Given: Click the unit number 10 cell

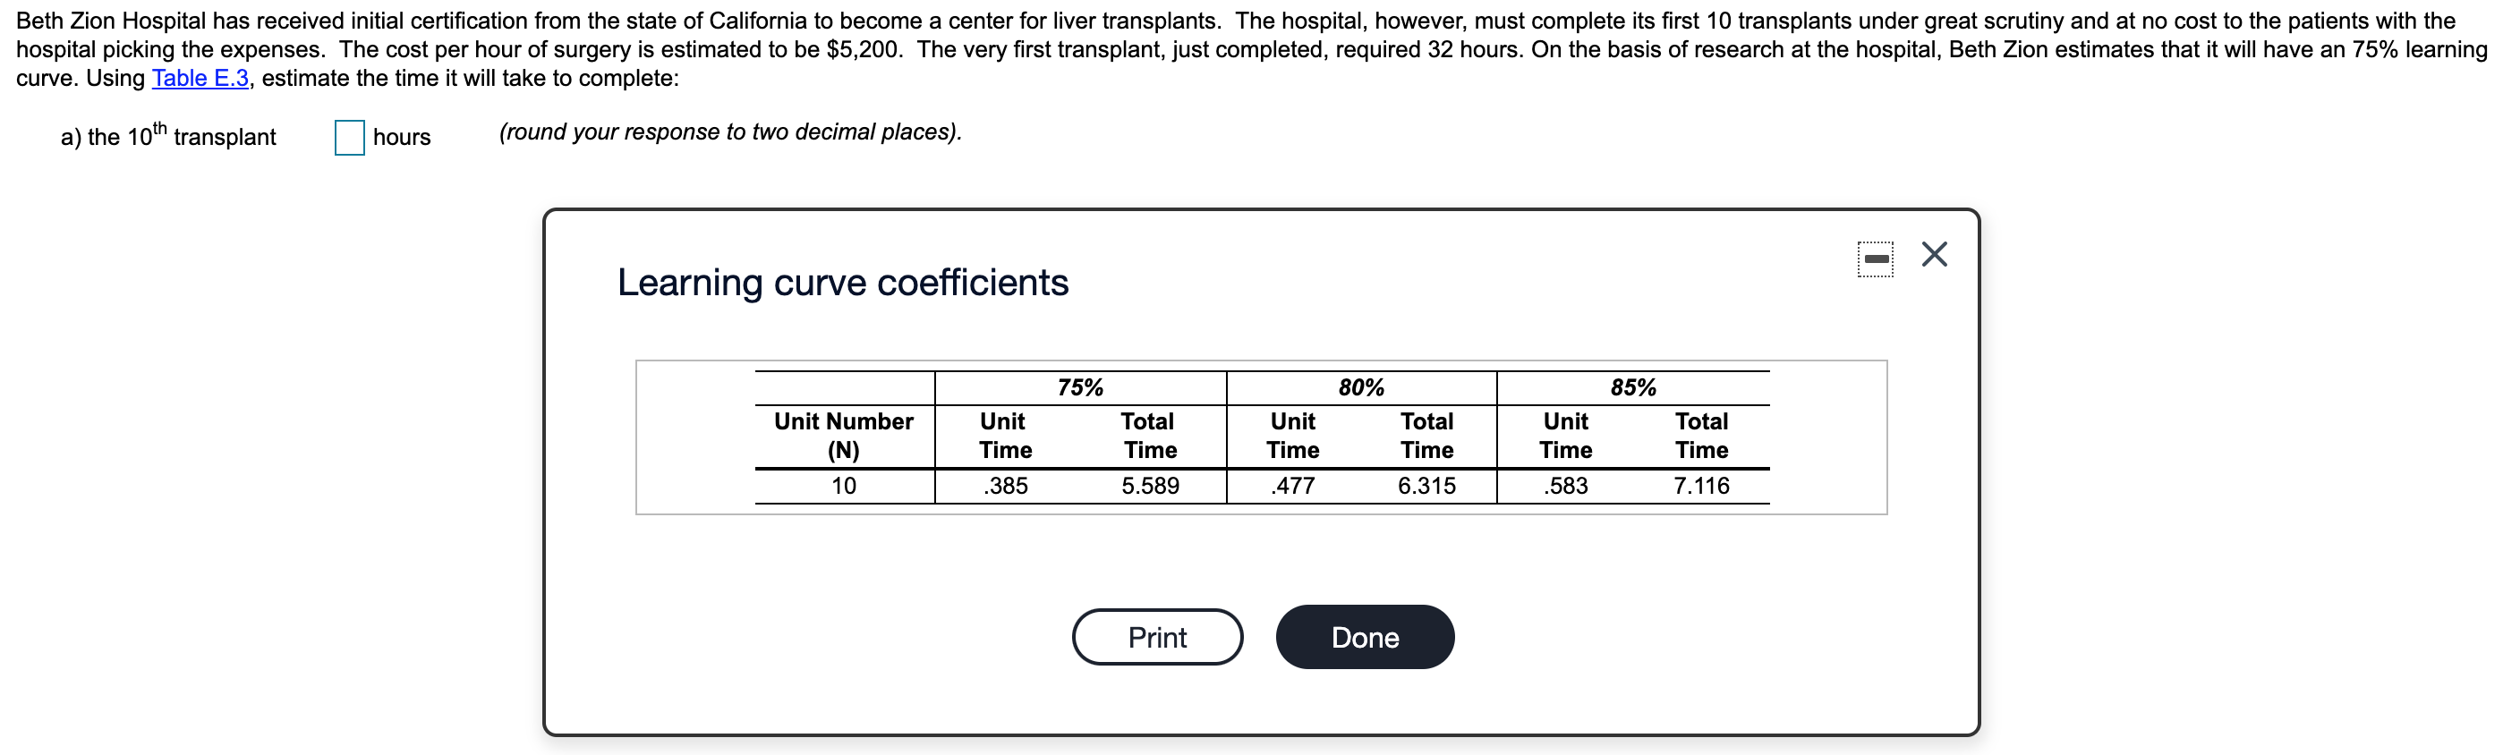Looking at the screenshot, I should [843, 486].
